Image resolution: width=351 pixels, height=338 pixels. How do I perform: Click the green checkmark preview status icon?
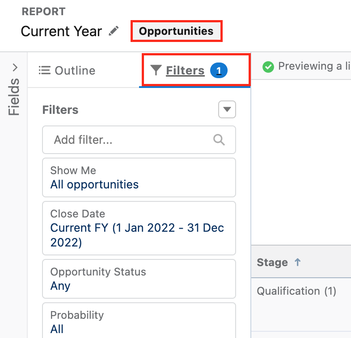[x=268, y=67]
